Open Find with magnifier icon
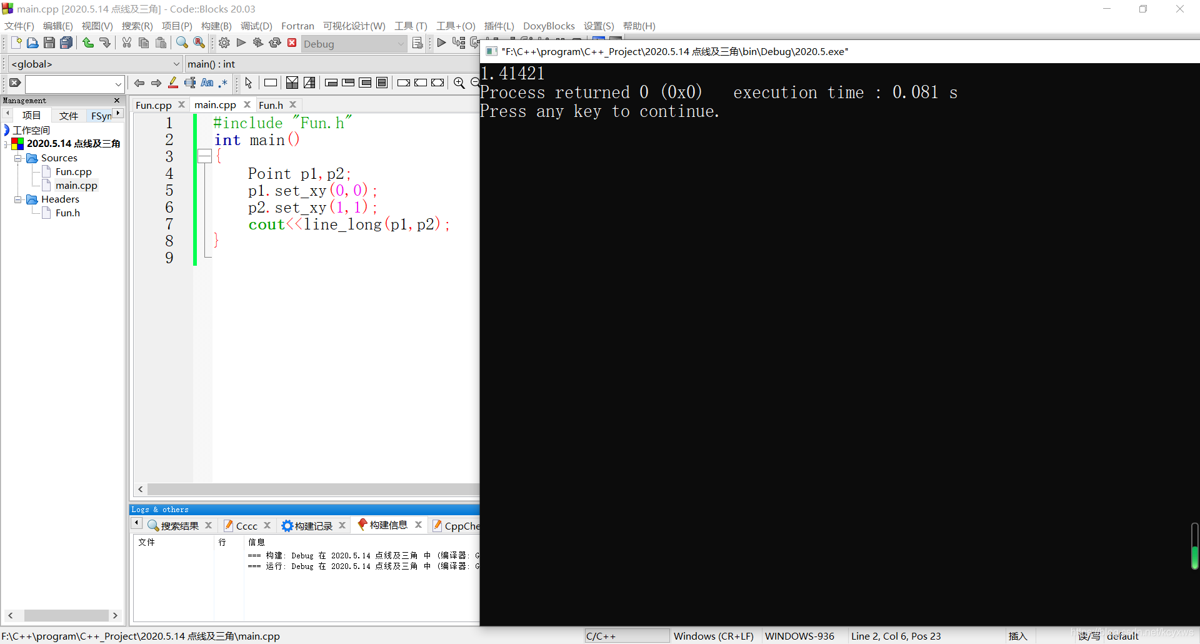 point(182,43)
